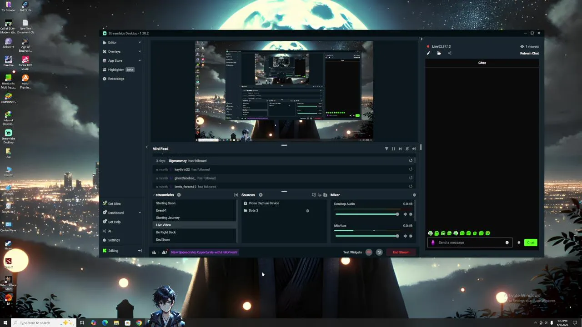Viewport: 582px width, 327px height.
Task: Open the Editor sidebar item
Action: click(112, 42)
